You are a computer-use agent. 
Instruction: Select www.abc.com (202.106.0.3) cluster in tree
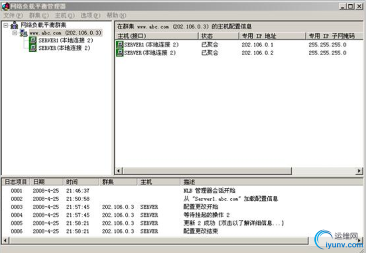click(x=66, y=33)
